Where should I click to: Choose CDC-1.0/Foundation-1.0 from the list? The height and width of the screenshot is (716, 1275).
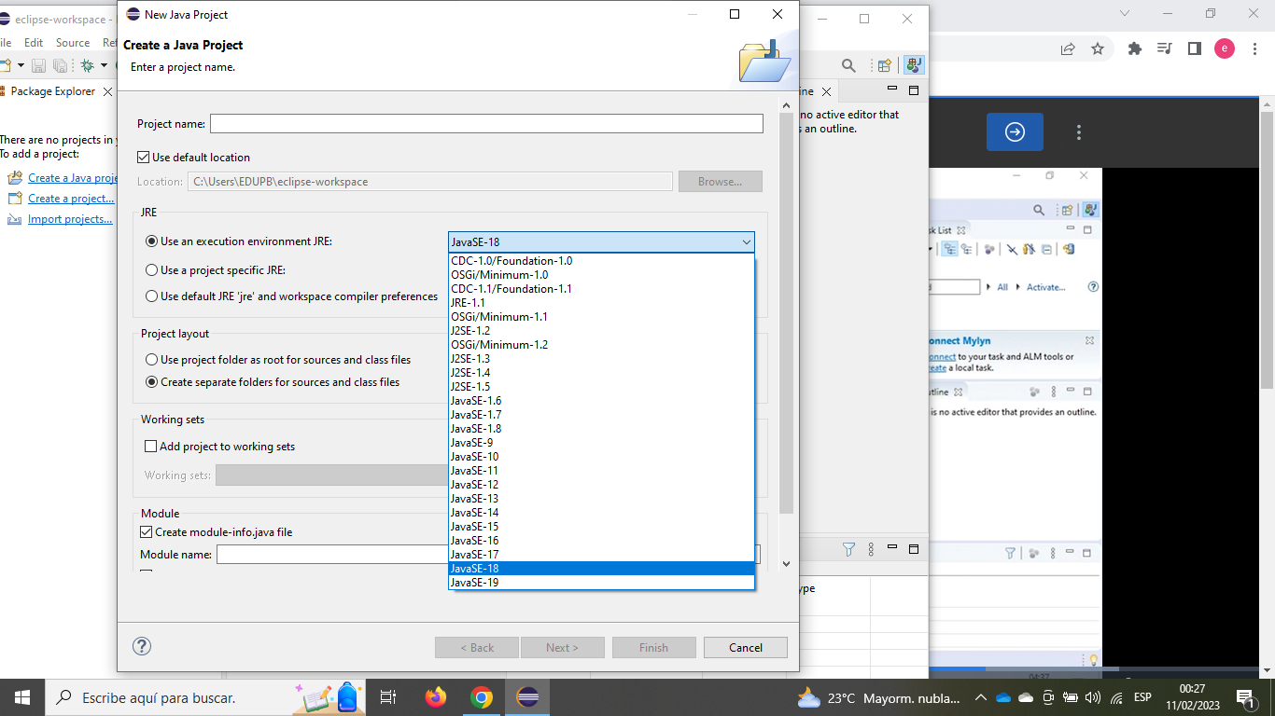pyautogui.click(x=601, y=261)
